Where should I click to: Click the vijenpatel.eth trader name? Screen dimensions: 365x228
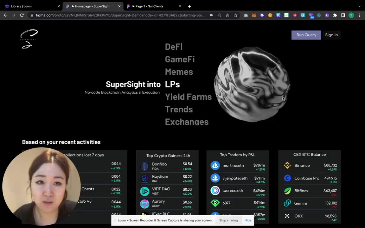(x=235, y=178)
